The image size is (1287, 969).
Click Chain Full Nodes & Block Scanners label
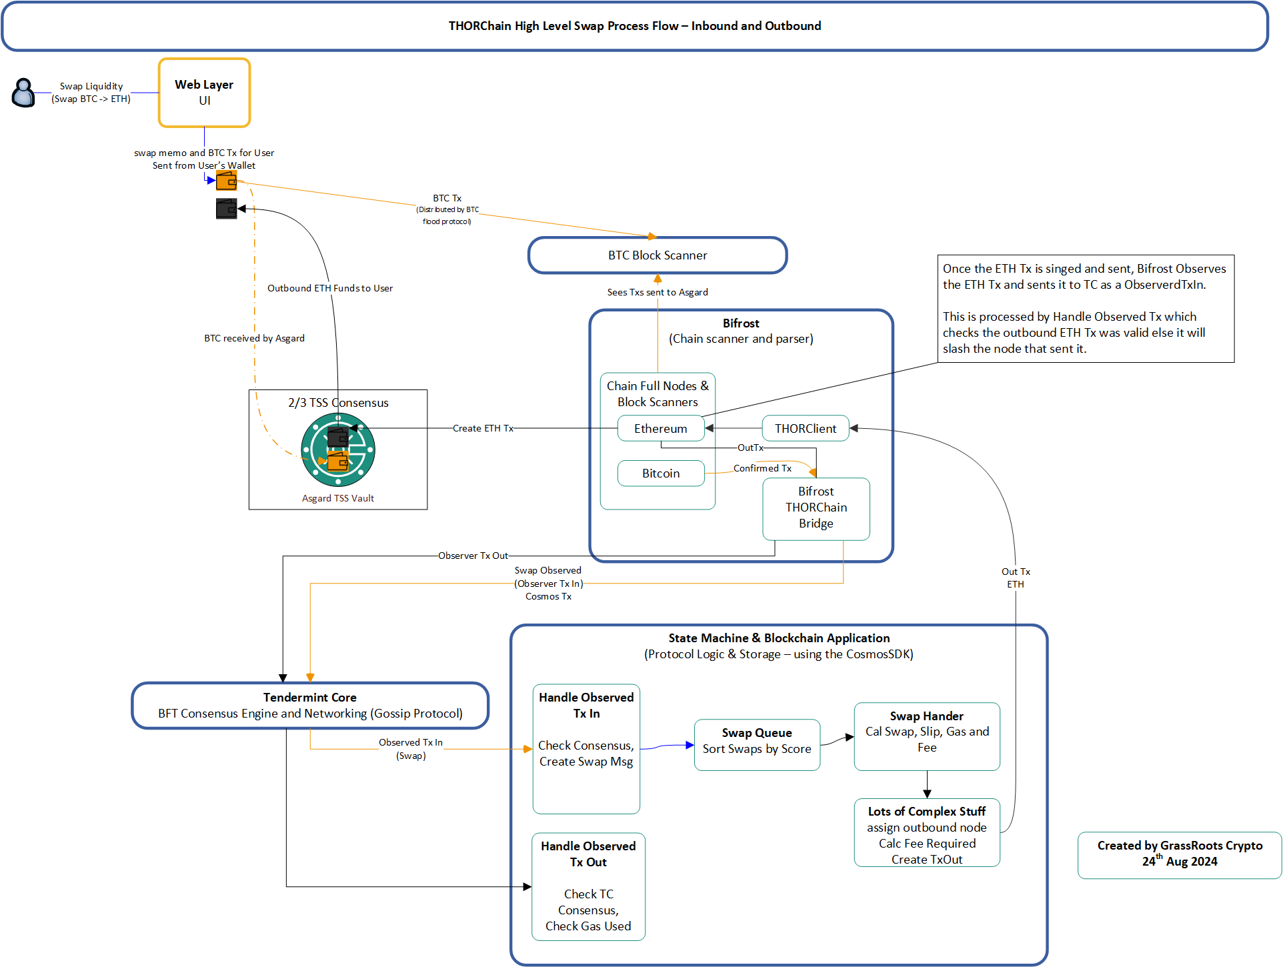658,393
